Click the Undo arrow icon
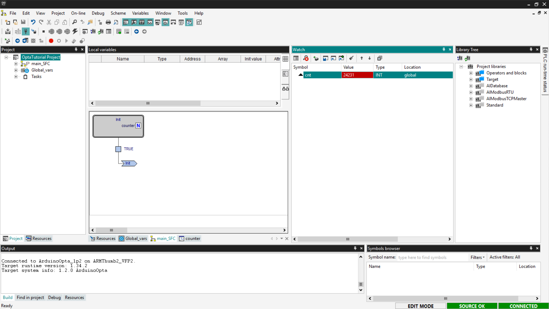This screenshot has height=309, width=549. (x=33, y=22)
